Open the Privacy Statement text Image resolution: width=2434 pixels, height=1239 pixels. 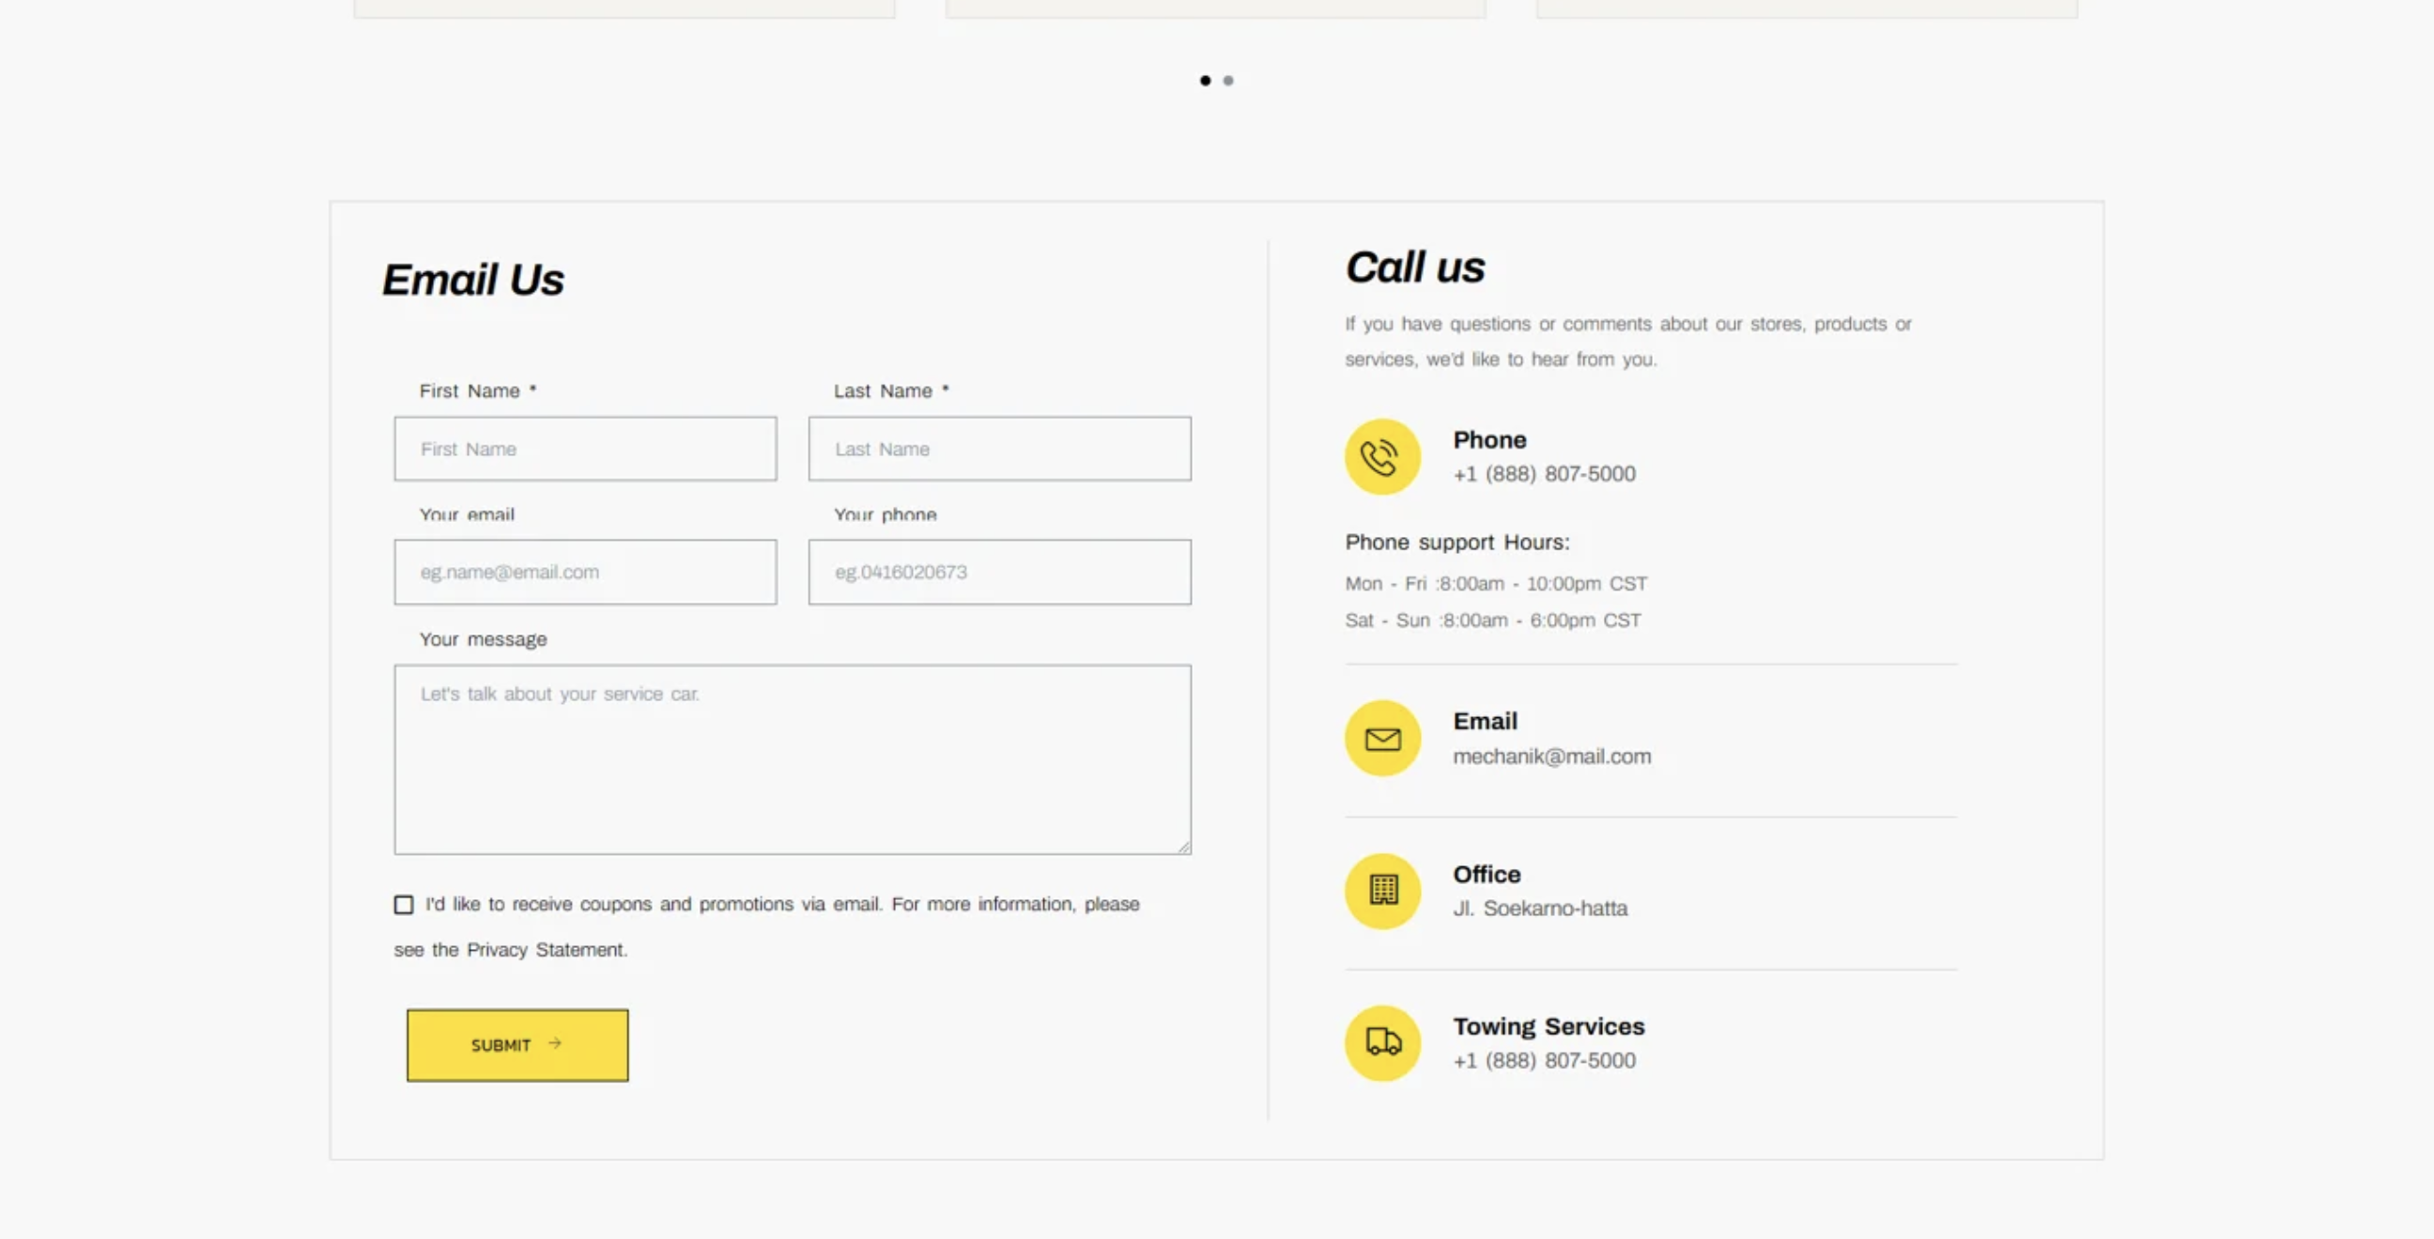pos(546,950)
